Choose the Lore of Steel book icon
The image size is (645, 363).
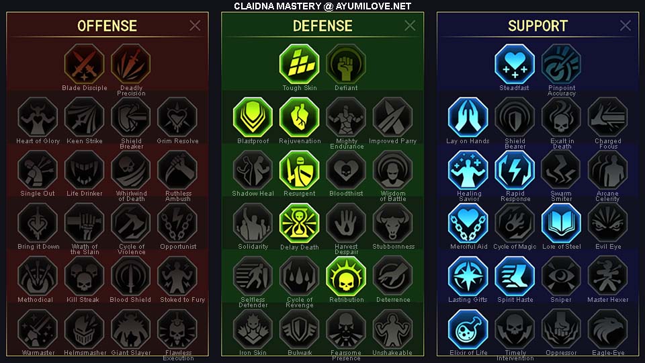pos(561,223)
